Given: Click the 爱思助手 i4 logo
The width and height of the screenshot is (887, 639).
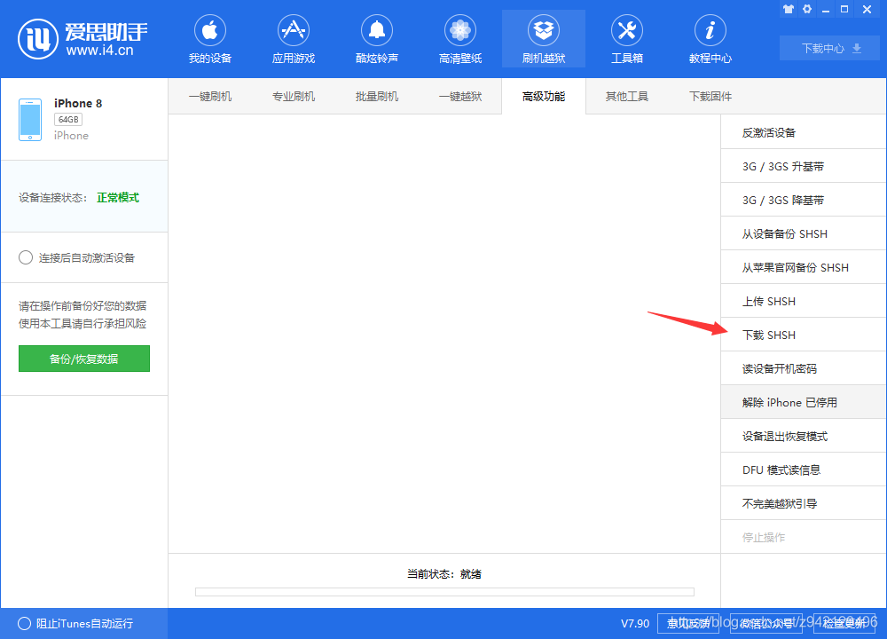Looking at the screenshot, I should click(x=82, y=39).
